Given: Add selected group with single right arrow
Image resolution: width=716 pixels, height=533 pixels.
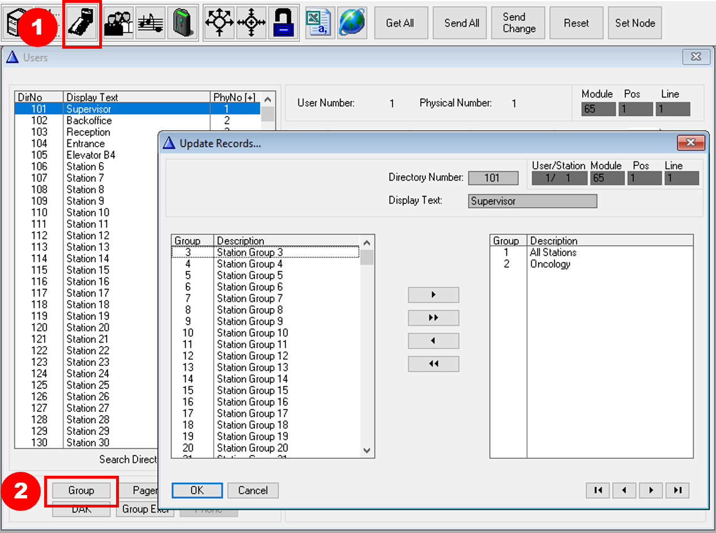Looking at the screenshot, I should (433, 295).
